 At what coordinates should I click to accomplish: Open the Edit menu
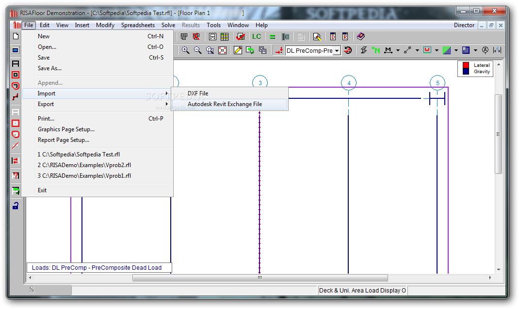point(44,25)
